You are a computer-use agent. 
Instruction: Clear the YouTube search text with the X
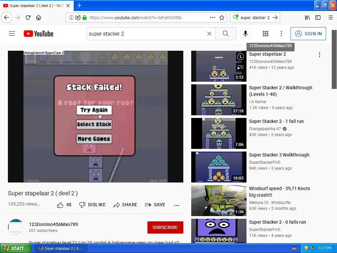click(209, 34)
